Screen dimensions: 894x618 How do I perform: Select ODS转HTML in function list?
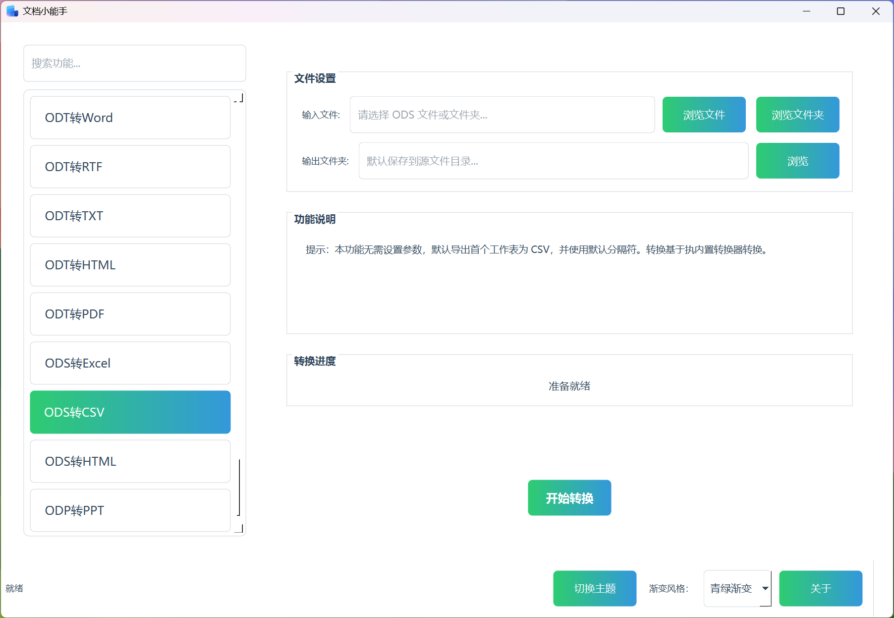(x=130, y=461)
